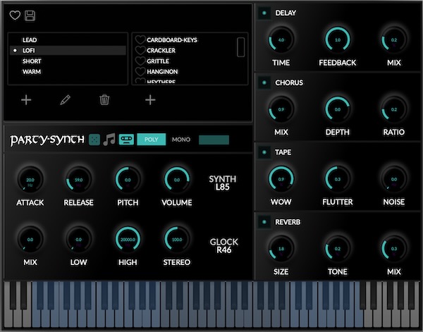Viewport: 423px width, 332px height.
Task: Click the reverb MIX knob
Action: coord(394,249)
